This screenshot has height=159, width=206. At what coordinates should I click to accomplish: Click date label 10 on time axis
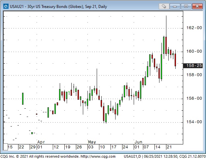[x=102, y=147]
